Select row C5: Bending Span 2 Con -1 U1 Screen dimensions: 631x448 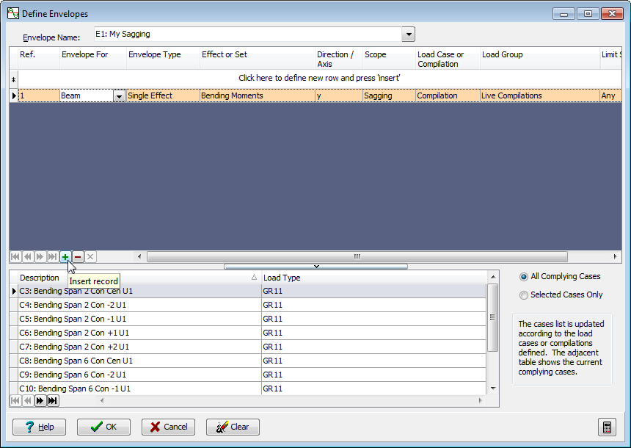pos(252,319)
